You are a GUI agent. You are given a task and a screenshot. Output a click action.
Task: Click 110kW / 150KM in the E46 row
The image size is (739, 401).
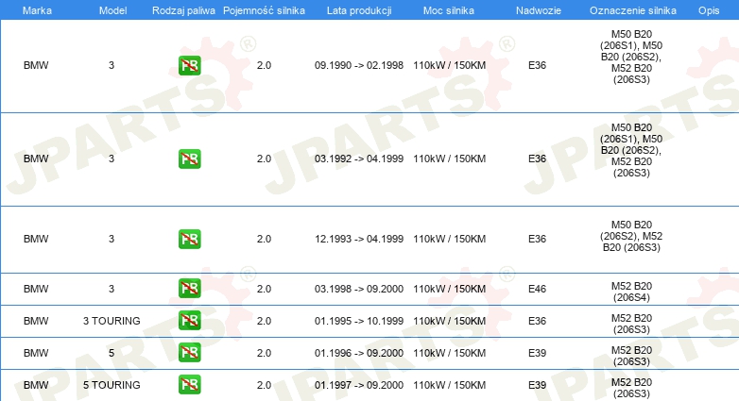pos(450,289)
